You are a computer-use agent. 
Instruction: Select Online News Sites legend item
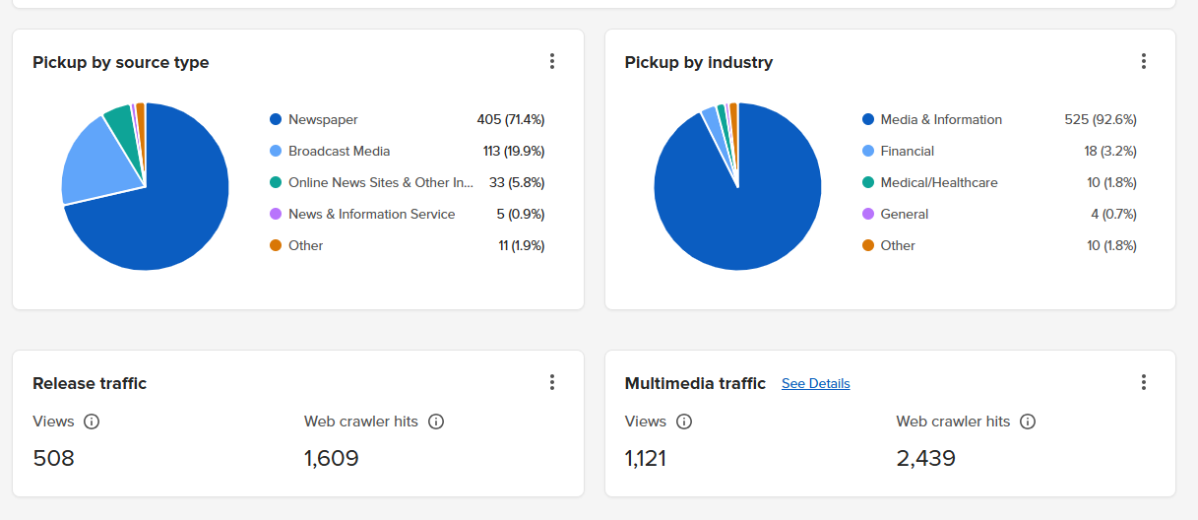coord(380,183)
